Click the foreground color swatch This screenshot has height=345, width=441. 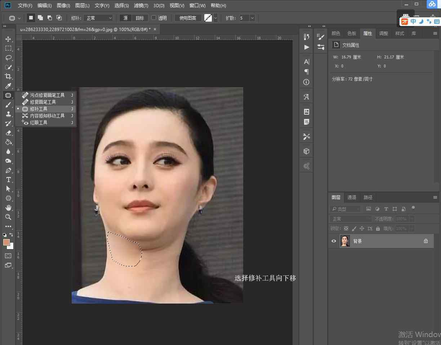(6, 242)
